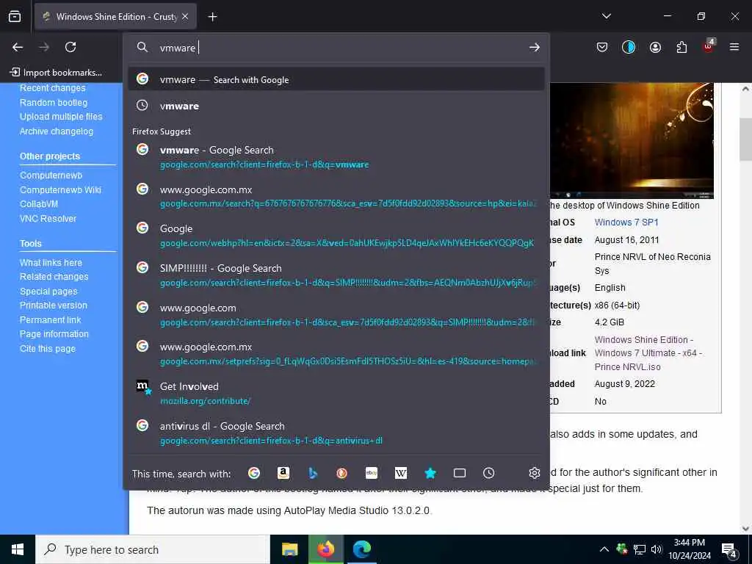
Task: List all tabs dropdown chevron
Action: [x=606, y=16]
